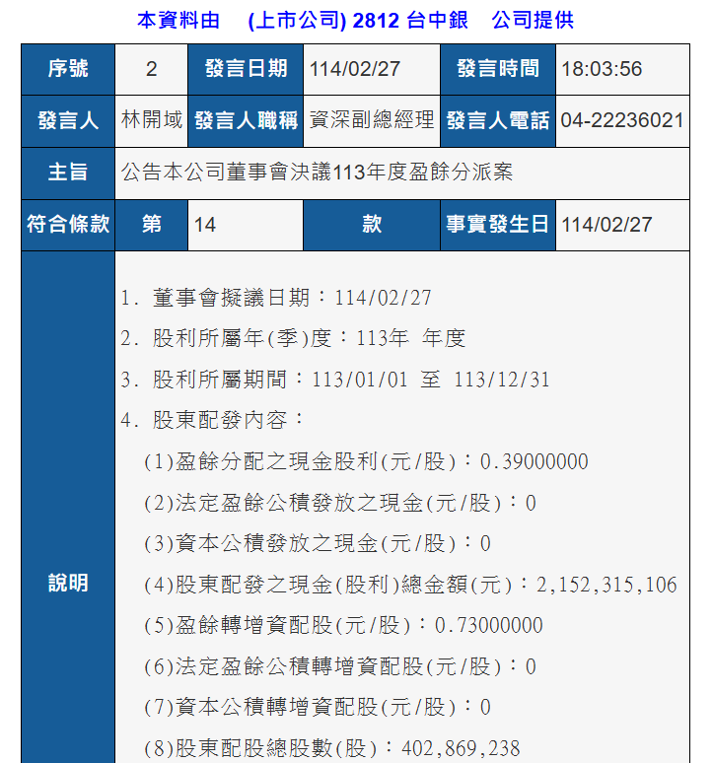The height and width of the screenshot is (763, 713).
Task: Click the spokesperson name 林開域
Action: pos(151,119)
